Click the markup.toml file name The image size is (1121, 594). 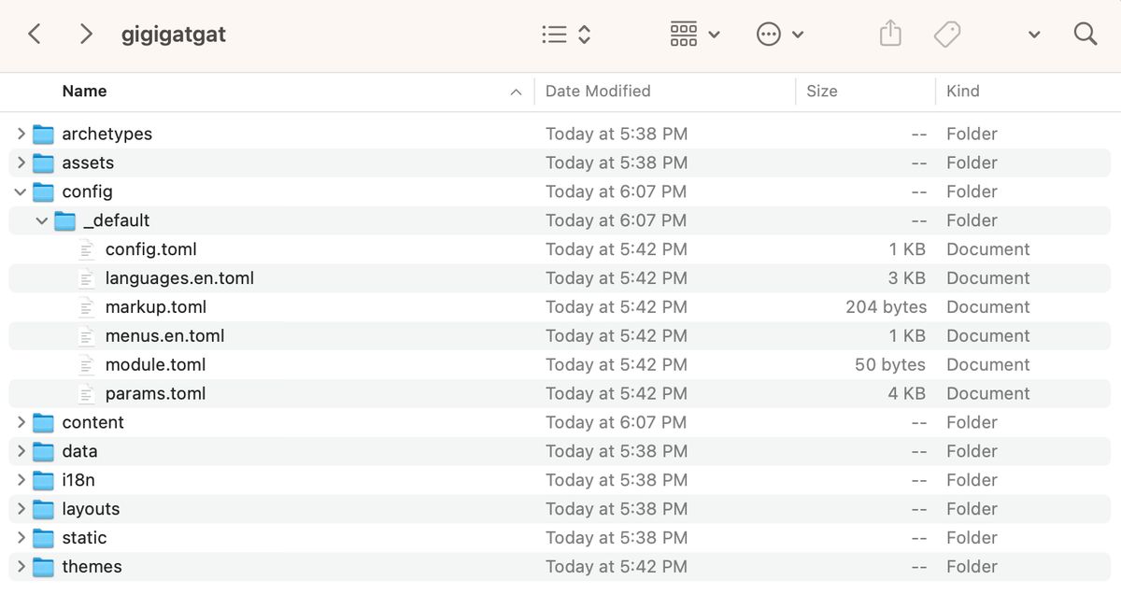tap(156, 307)
